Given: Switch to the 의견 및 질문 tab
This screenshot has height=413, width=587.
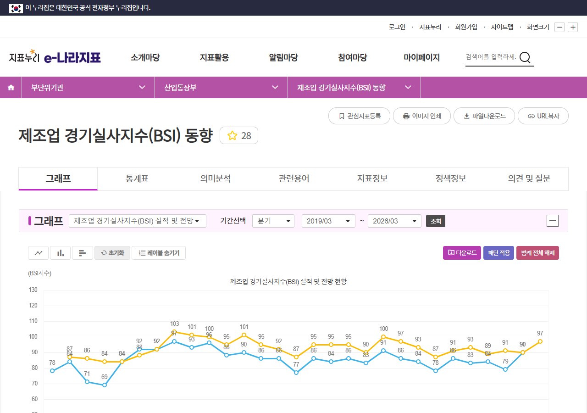Looking at the screenshot, I should (529, 179).
